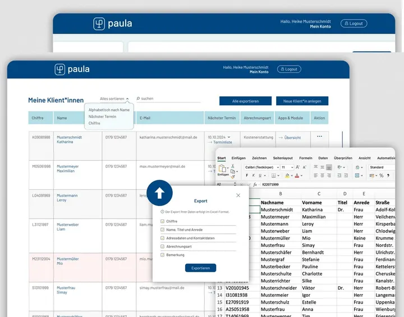The height and width of the screenshot is (317, 404).
Task: Decrease font size with smaller A icon
Action: coord(305,167)
